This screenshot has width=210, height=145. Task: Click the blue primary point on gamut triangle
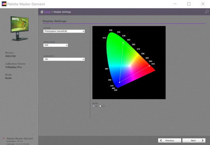coord(120,82)
